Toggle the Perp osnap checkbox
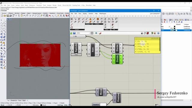The image size is (192, 108). click(x=28, y=103)
